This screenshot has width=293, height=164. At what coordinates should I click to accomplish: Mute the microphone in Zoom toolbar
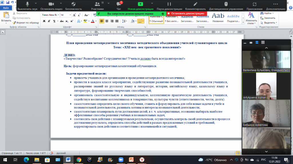point(27,6)
